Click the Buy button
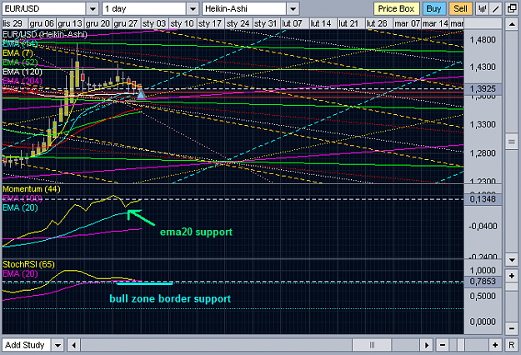This screenshot has height=355, width=521. (433, 8)
